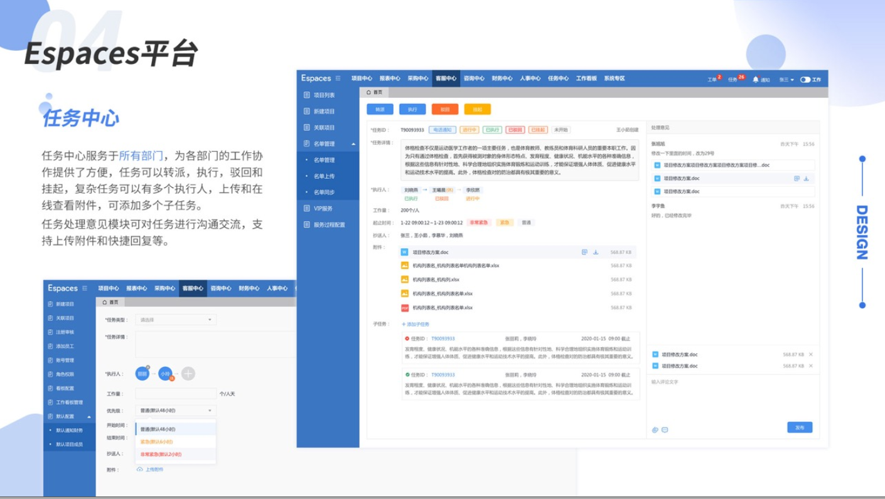Screen dimensions: 885x499
Task: Click the cloud 上传附件 upload icon
Action: coord(139,469)
